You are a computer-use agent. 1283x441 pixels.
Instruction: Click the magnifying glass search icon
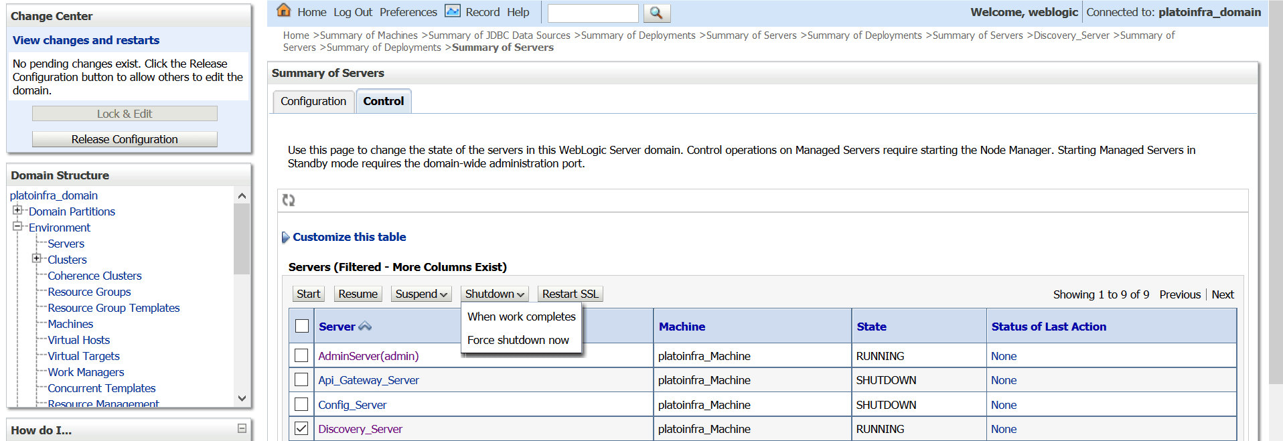coord(656,13)
